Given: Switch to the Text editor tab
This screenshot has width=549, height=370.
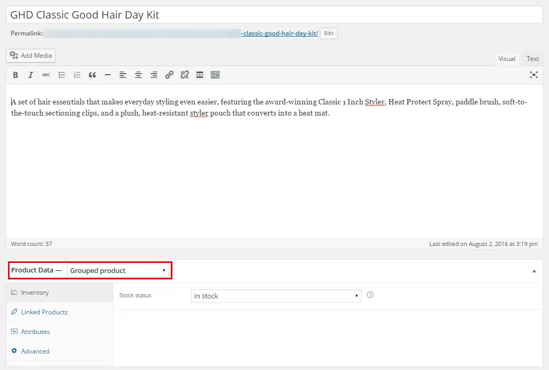Looking at the screenshot, I should pos(532,59).
